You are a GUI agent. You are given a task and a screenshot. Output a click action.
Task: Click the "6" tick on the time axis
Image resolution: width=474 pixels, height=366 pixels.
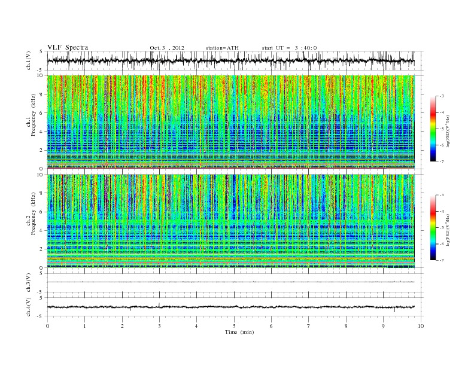tap(271, 326)
